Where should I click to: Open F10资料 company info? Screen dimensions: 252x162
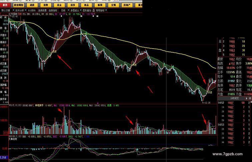pyautogui.click(x=32, y=10)
